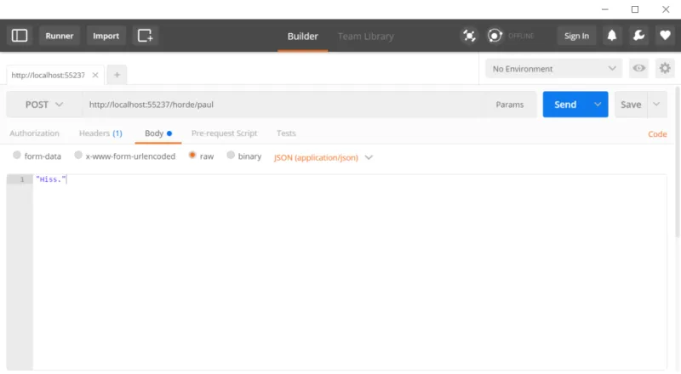
Task: Minimize the Postman window
Action: (604, 9)
